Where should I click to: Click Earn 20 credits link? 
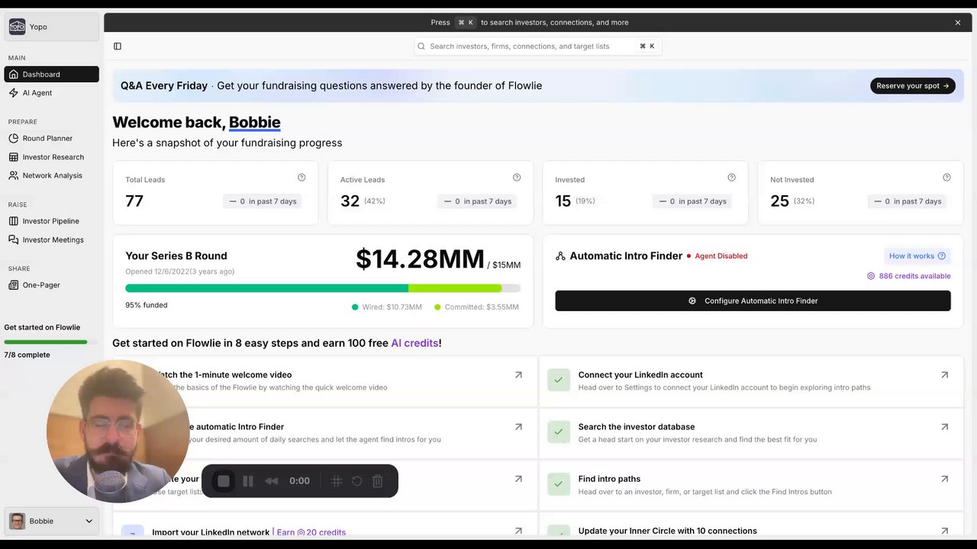pyautogui.click(x=311, y=532)
